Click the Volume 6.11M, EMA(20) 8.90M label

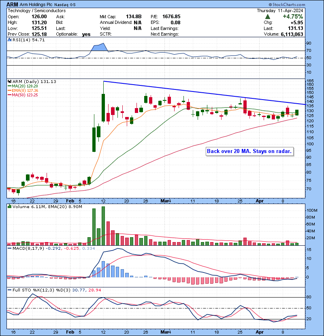pos(47,207)
